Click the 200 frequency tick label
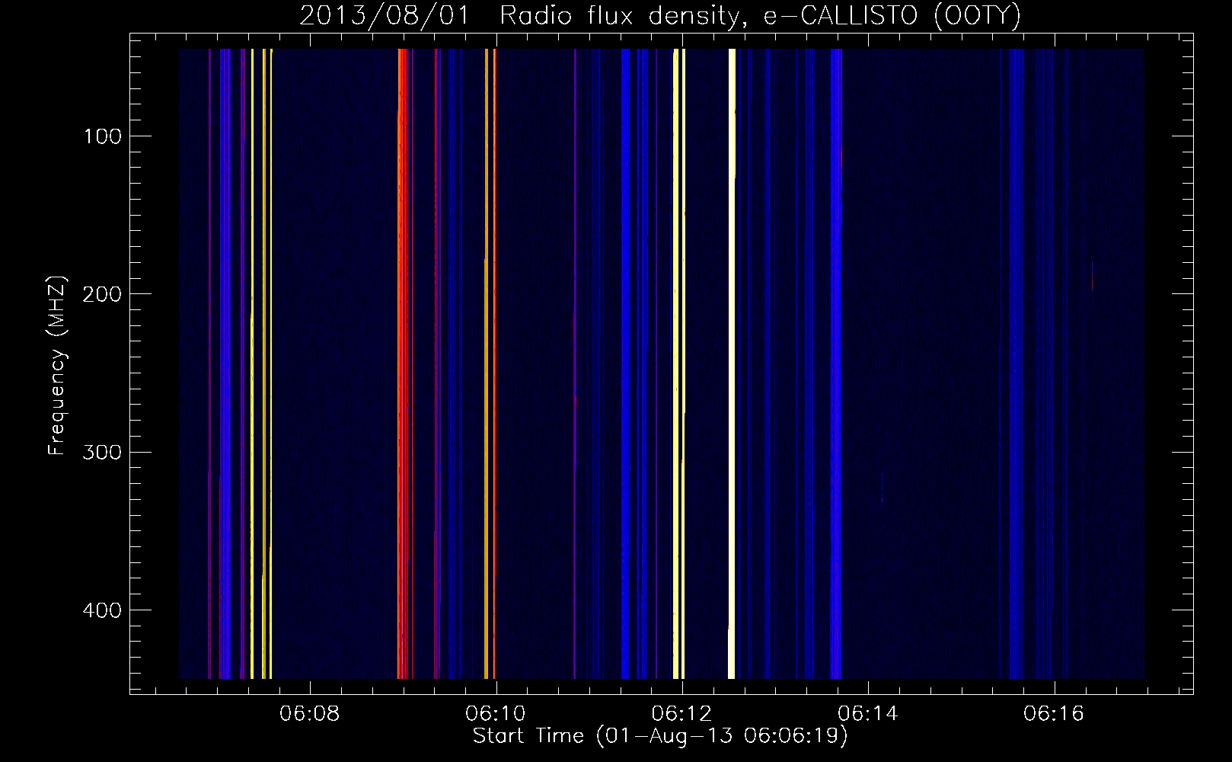Screen dimensions: 1232x762 101,294
